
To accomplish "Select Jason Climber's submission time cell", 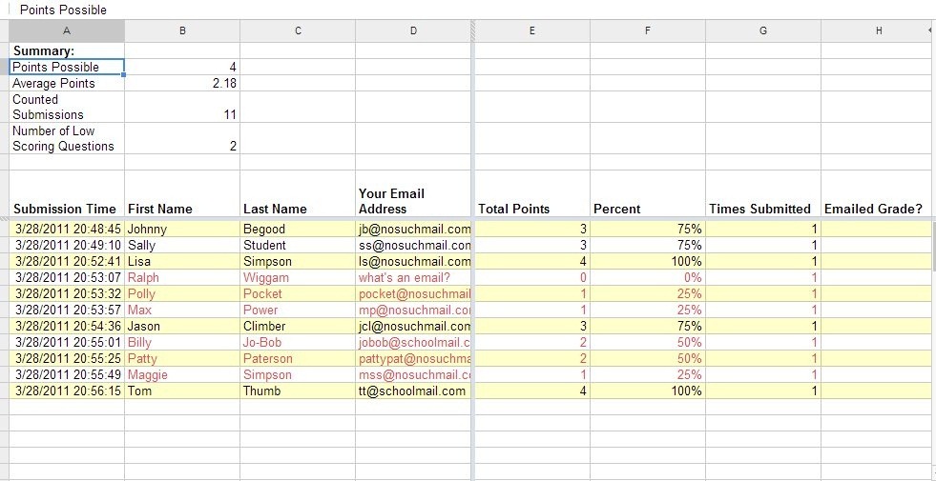I will click(x=67, y=327).
